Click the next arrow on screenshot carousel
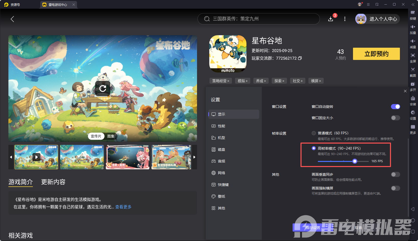418x241 pixels. [x=194, y=157]
